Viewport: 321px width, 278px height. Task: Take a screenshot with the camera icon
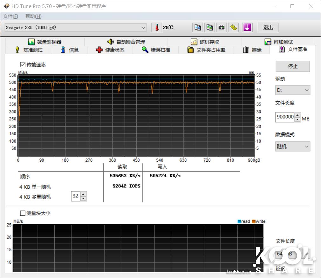coord(222,27)
